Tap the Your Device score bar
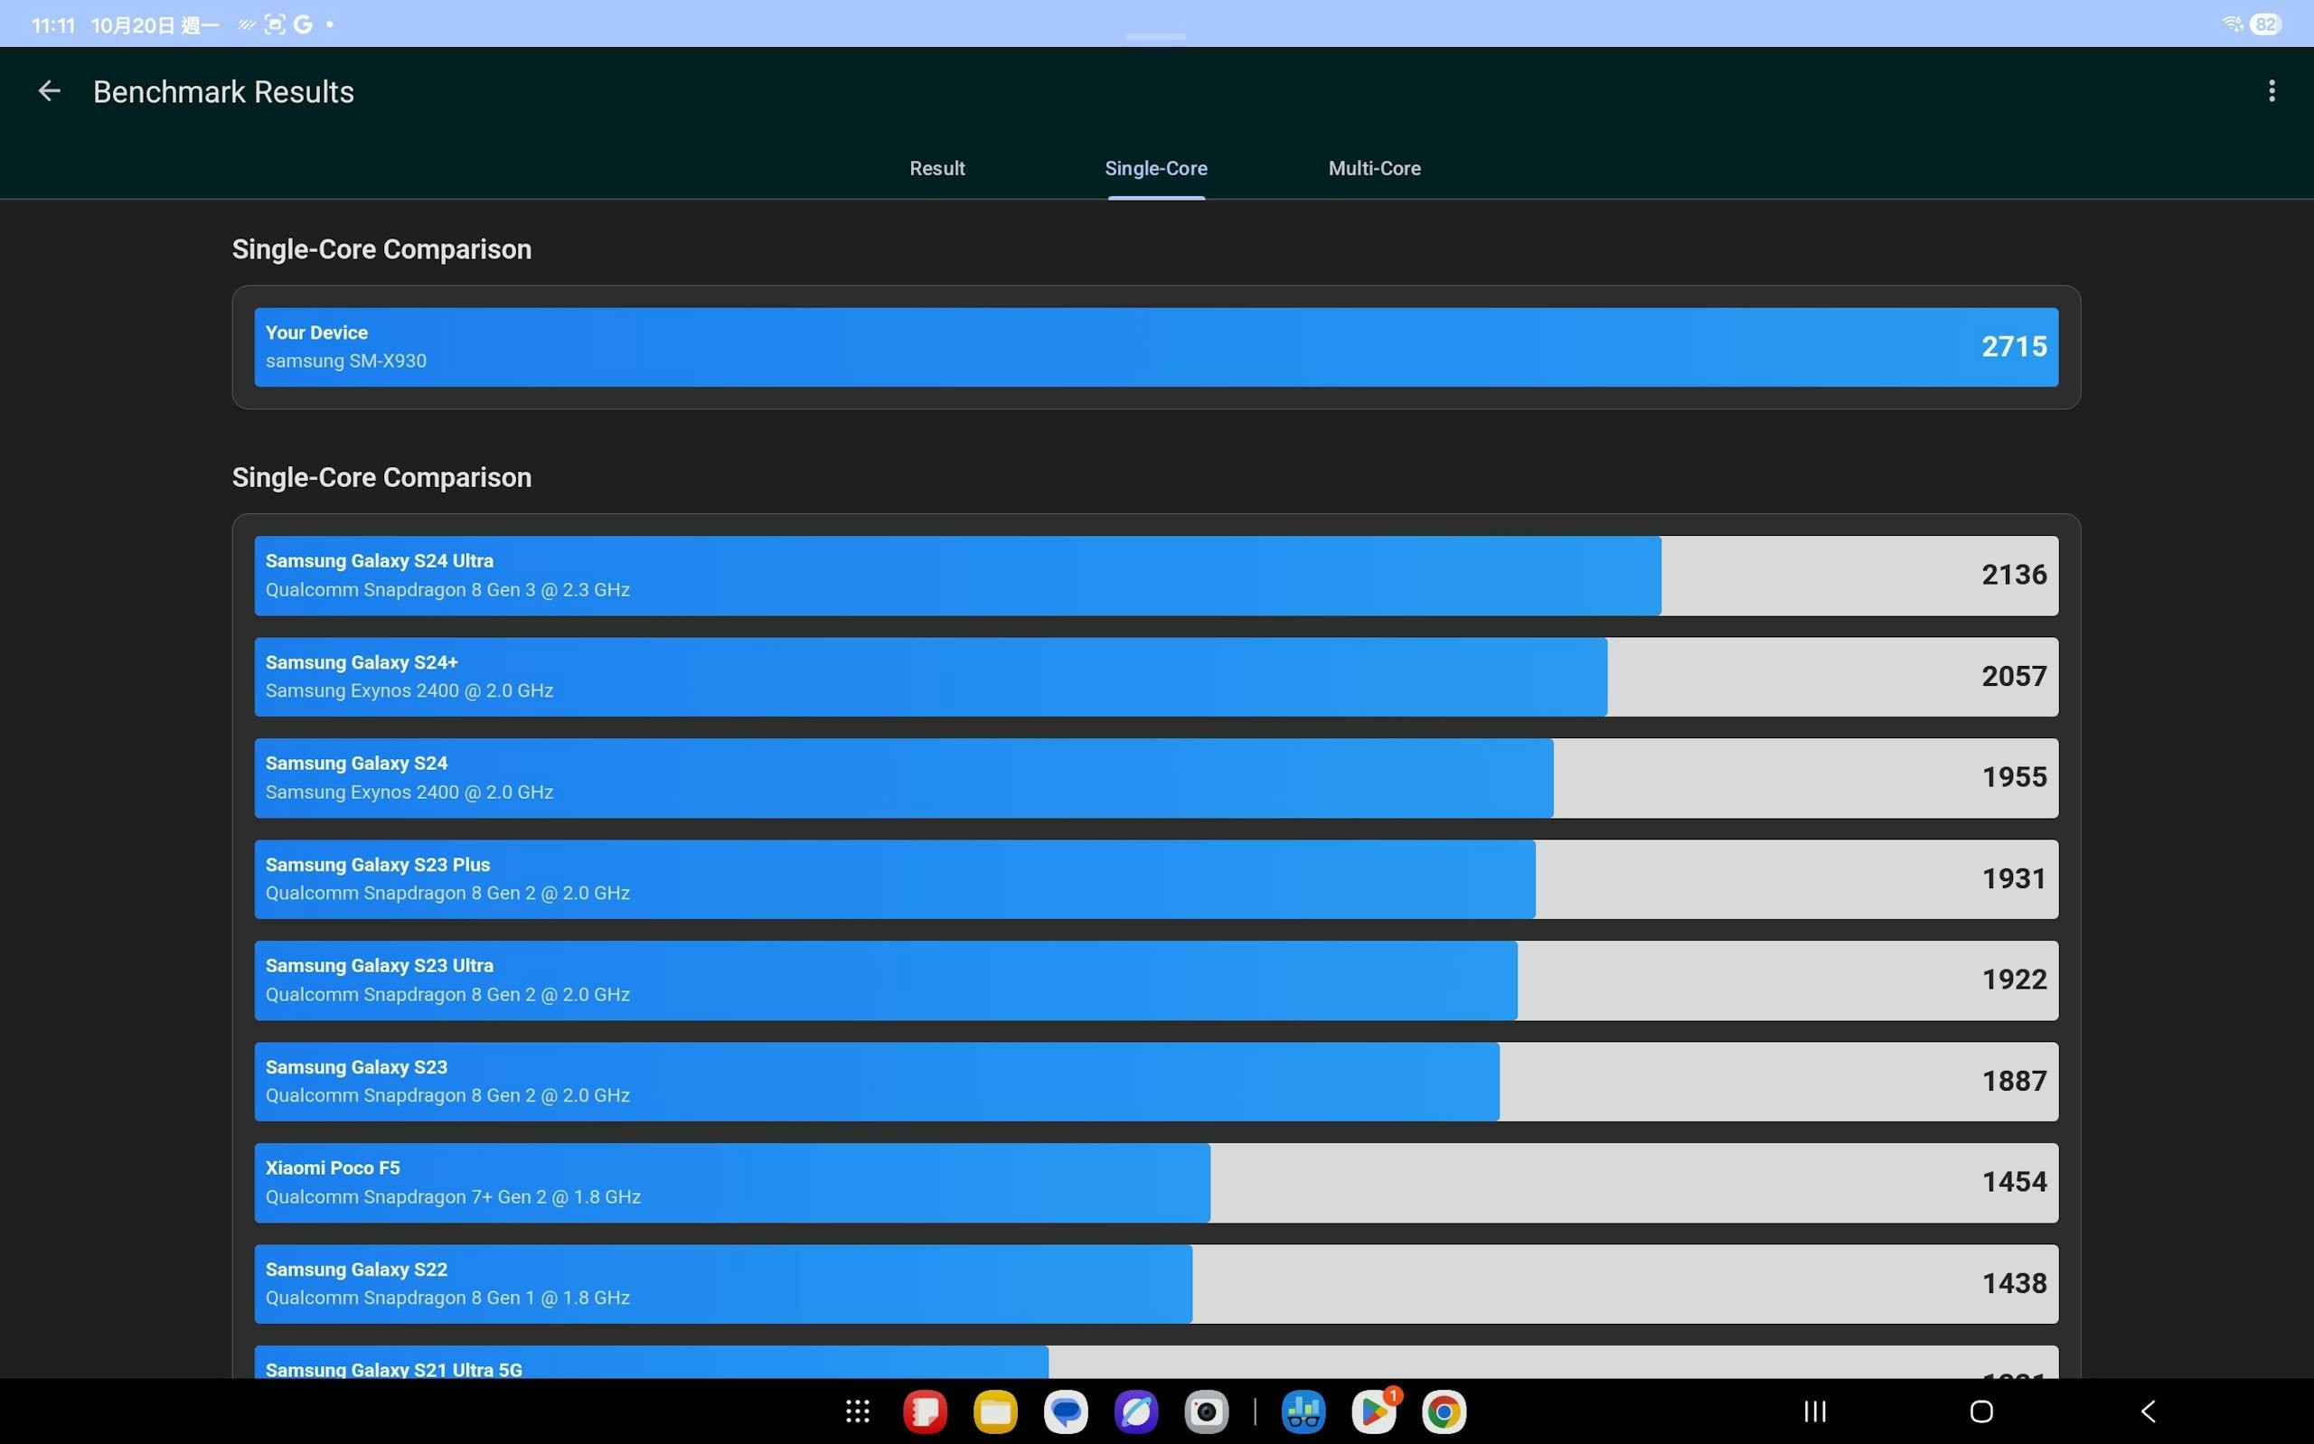Screen dimensions: 2314x1444 click(x=1155, y=347)
